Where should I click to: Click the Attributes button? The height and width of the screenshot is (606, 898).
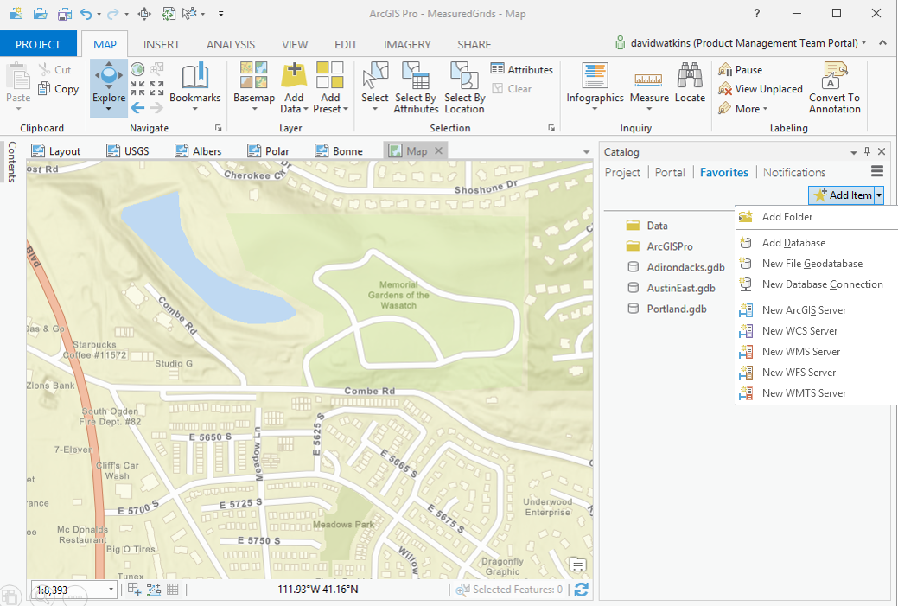pos(522,70)
